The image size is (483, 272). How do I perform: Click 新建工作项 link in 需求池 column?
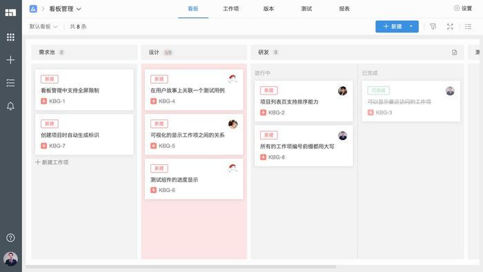pos(52,162)
